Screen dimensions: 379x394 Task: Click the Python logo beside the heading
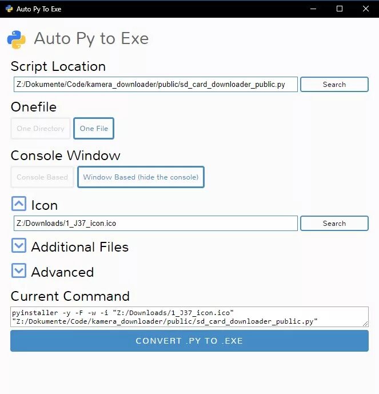click(17, 39)
